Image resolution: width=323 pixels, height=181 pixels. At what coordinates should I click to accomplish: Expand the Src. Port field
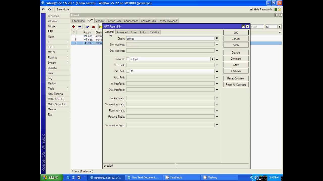point(217,65)
